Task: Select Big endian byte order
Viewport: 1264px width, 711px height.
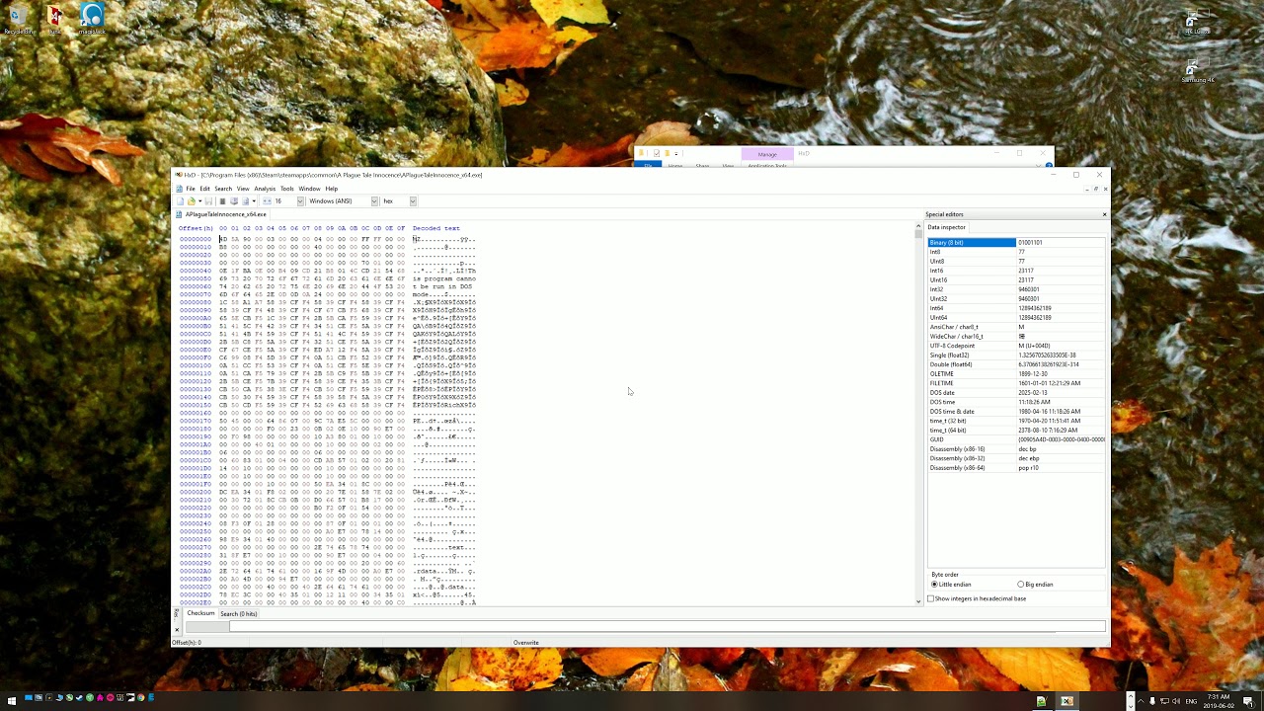Action: 1036,585
